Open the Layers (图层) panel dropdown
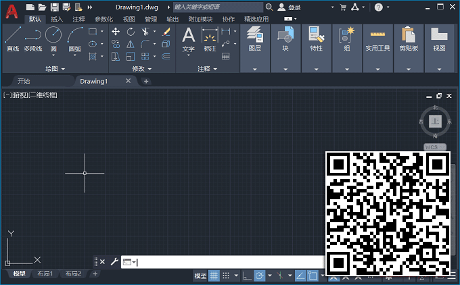Screen dimensions: 460x285 pyautogui.click(x=254, y=70)
